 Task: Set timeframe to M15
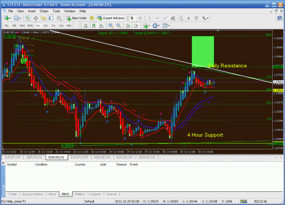click(22, 26)
